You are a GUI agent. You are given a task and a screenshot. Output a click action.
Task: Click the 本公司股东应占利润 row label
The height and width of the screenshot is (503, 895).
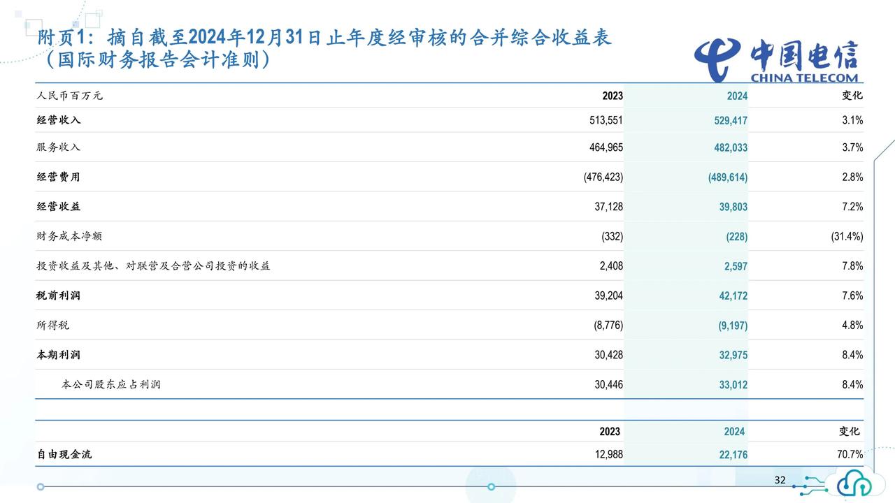[111, 385]
